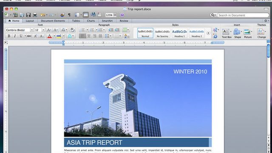The width and height of the screenshot is (272, 153).
Task: Switch to the Tables tab
Action: (x=76, y=21)
